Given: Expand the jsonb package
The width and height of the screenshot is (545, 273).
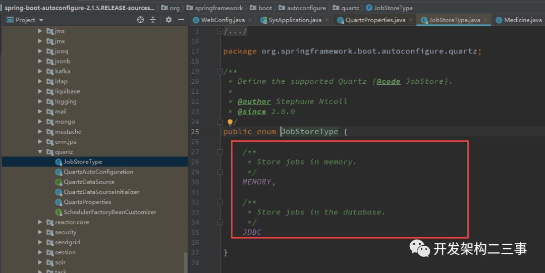Looking at the screenshot, I should [40, 61].
